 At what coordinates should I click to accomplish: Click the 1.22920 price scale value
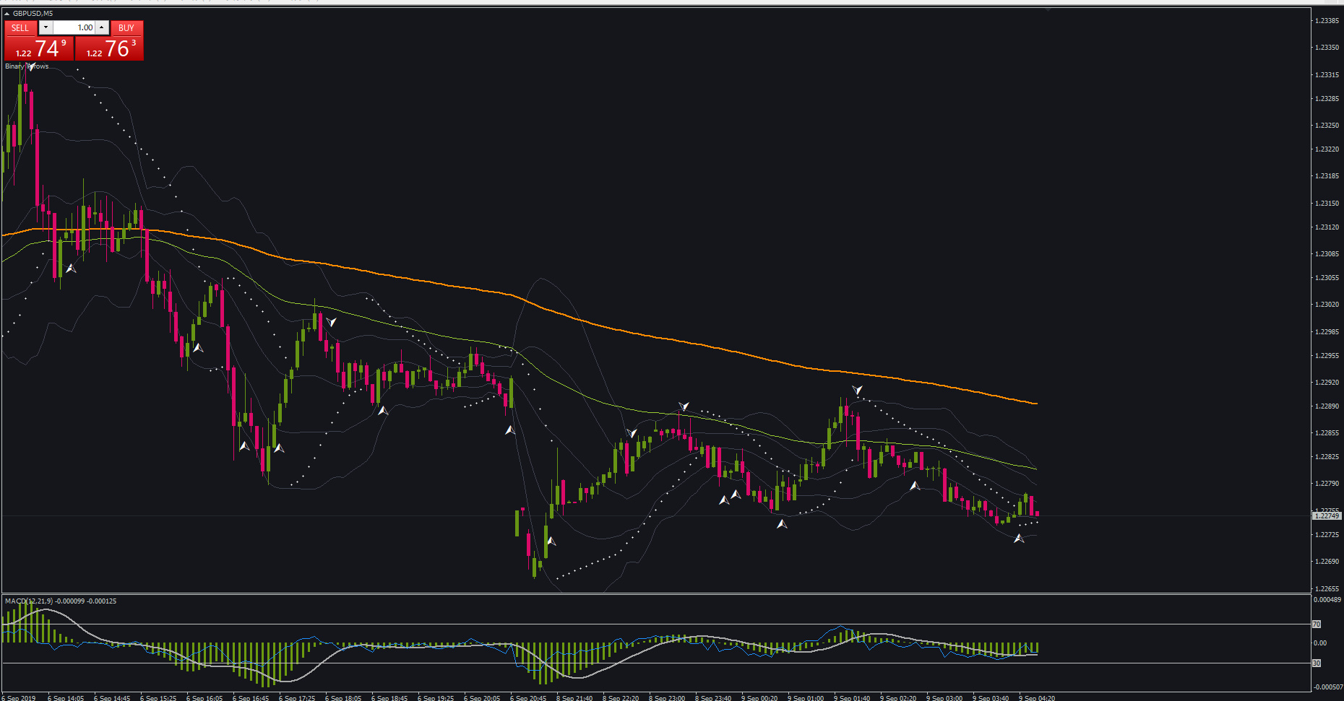[x=1327, y=383]
